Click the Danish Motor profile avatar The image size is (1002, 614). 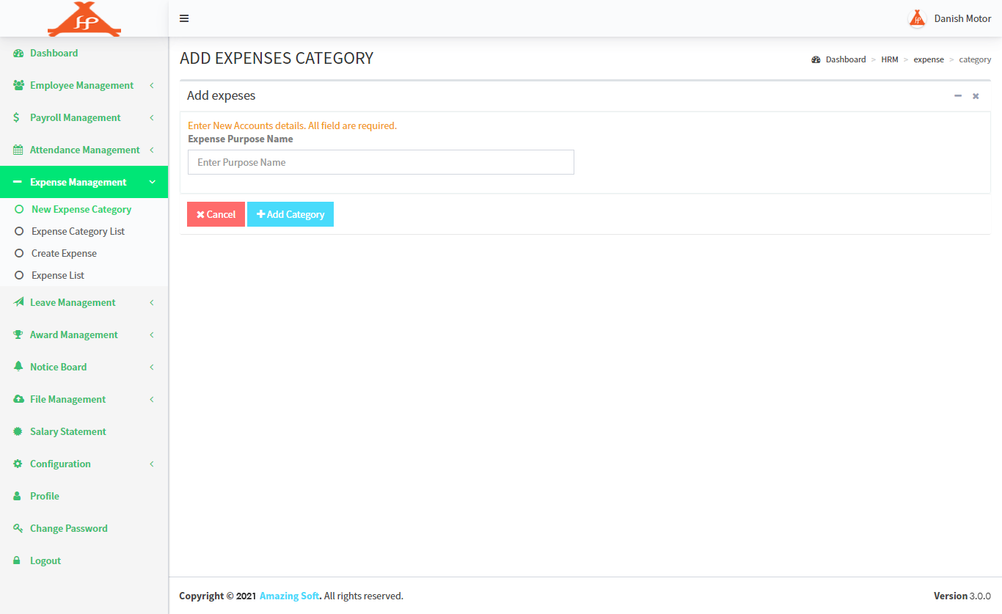tap(917, 18)
